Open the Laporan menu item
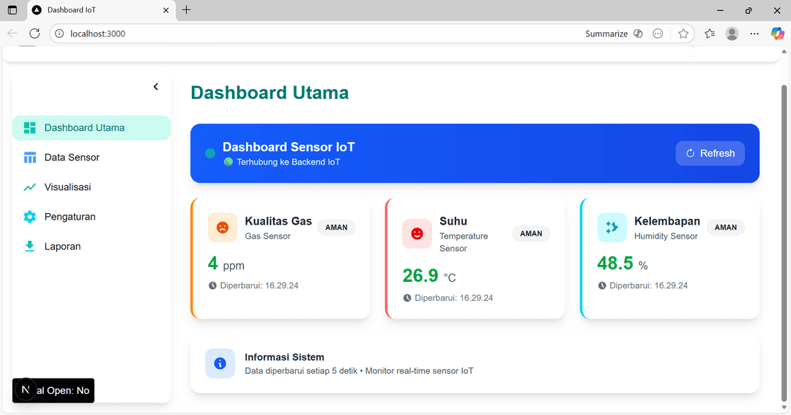 (92, 247)
